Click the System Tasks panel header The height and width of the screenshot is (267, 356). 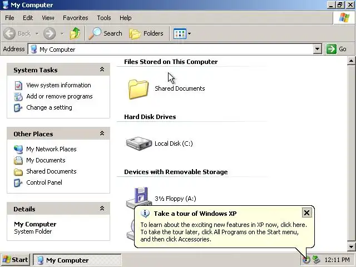pyautogui.click(x=58, y=70)
